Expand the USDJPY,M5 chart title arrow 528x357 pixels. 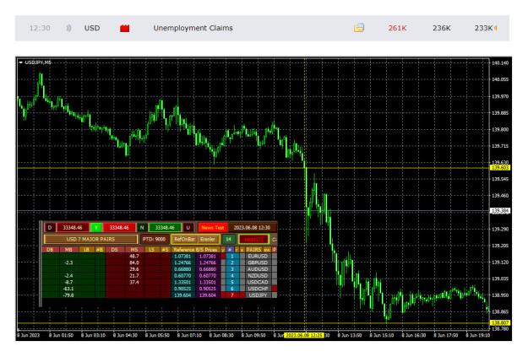click(x=21, y=62)
